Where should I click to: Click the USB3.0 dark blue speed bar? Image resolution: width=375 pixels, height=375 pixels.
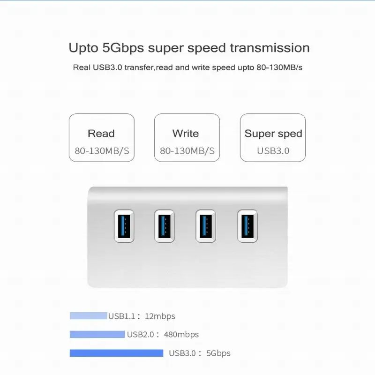point(116,353)
